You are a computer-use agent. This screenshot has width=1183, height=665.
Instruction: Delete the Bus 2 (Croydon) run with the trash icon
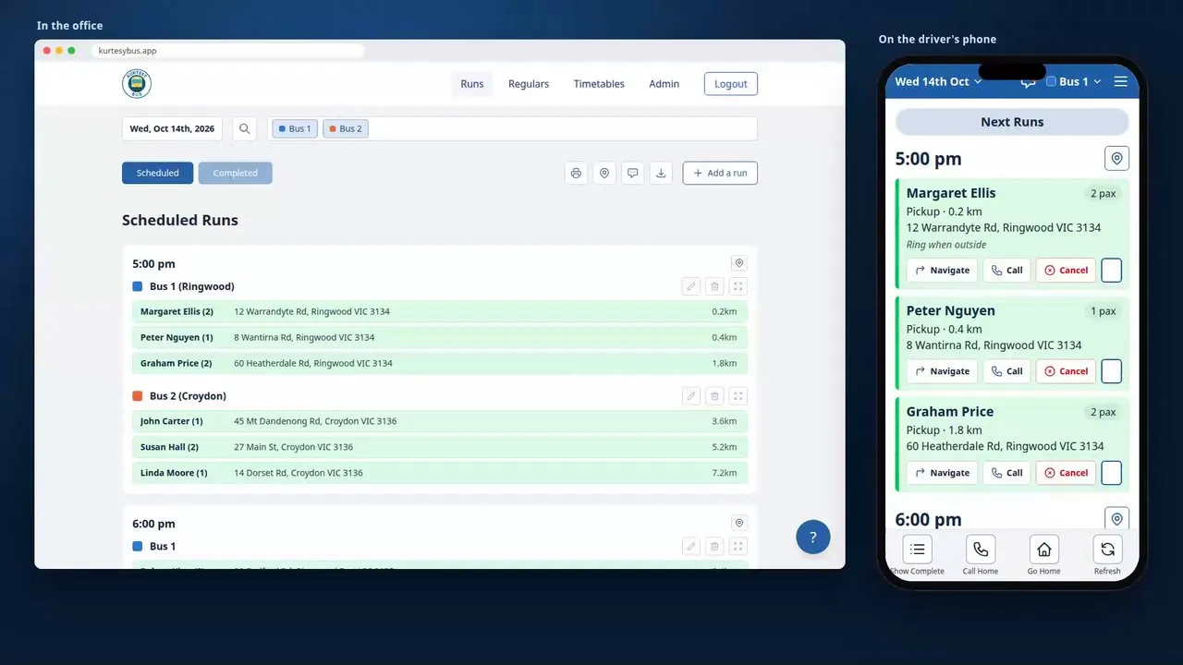714,396
